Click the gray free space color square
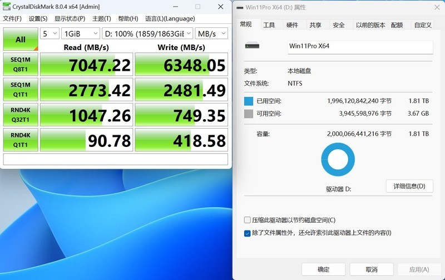Screen dimensions: 445x280 pyautogui.click(x=248, y=114)
